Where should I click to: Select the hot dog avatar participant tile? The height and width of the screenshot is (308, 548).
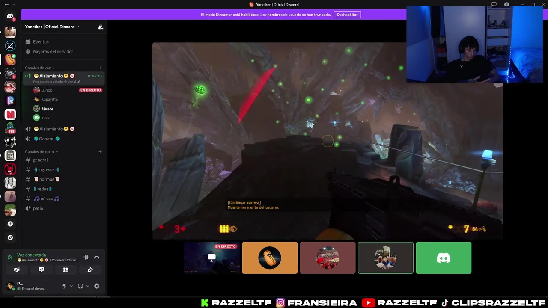coord(270,258)
